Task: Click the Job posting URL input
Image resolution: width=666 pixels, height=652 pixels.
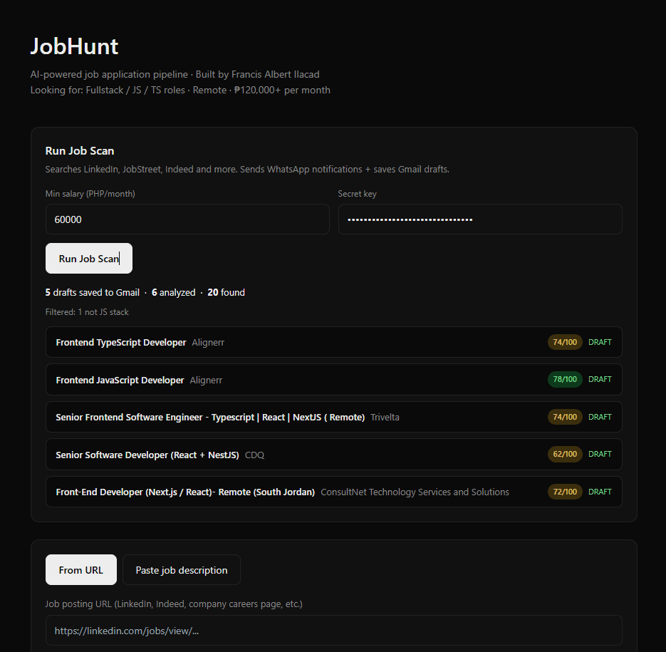Action: click(334, 631)
